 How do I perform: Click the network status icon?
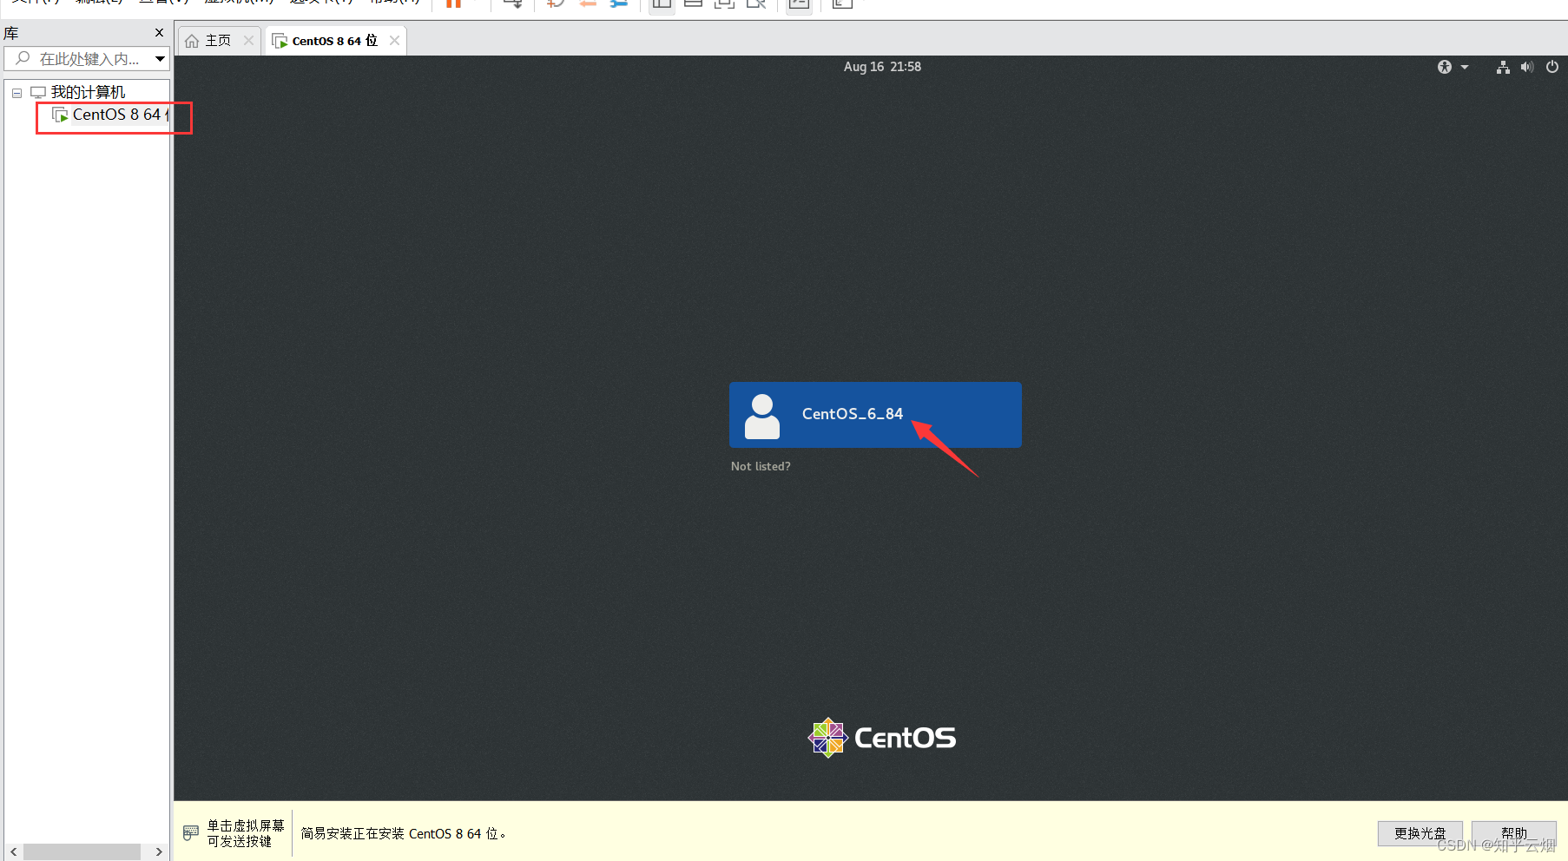(1503, 67)
